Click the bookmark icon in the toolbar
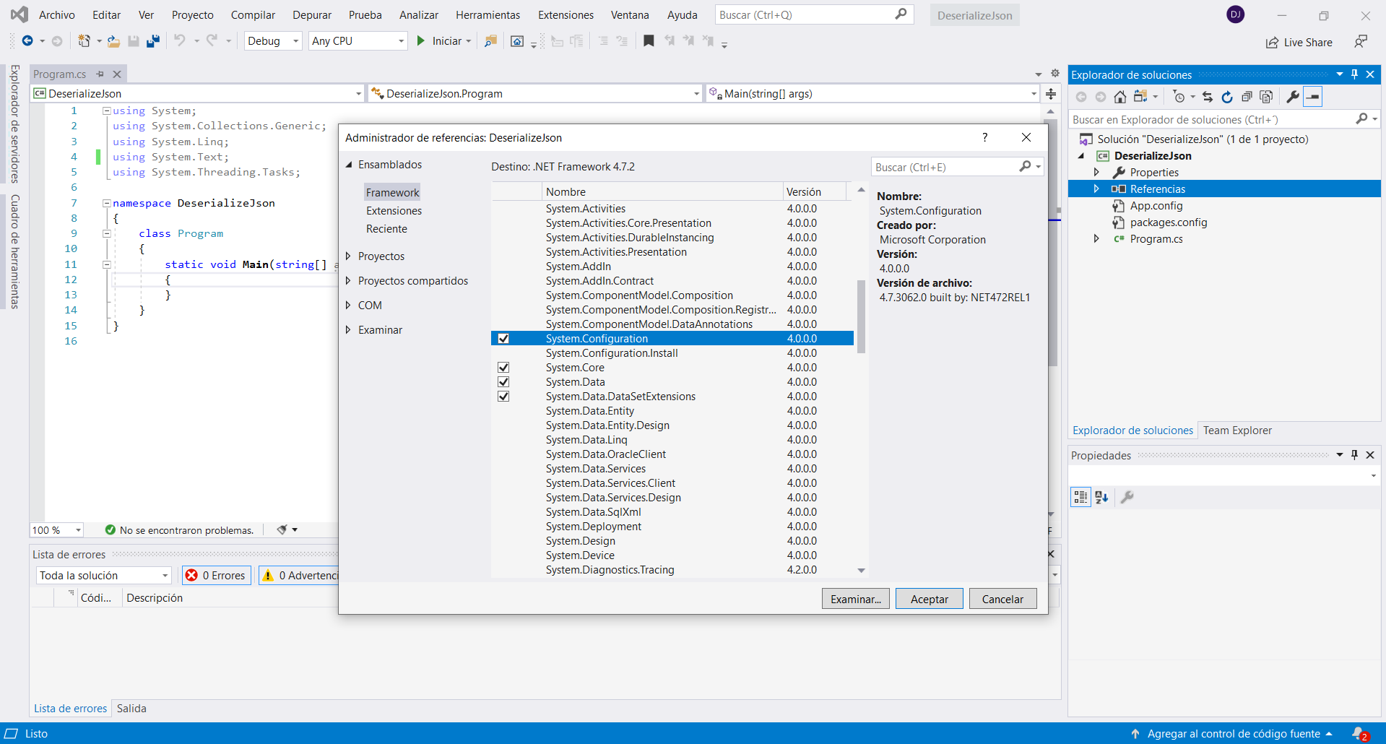The image size is (1386, 744). [x=649, y=41]
